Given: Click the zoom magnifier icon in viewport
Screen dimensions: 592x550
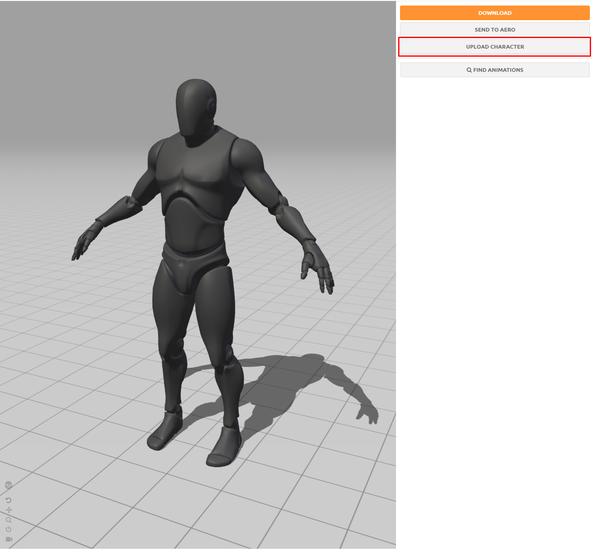Looking at the screenshot, I should pyautogui.click(x=9, y=520).
